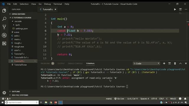Split the terminal panel

(170, 64)
